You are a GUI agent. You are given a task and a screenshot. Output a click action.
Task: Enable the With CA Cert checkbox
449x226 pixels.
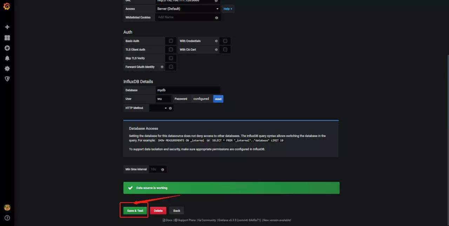pos(225,50)
